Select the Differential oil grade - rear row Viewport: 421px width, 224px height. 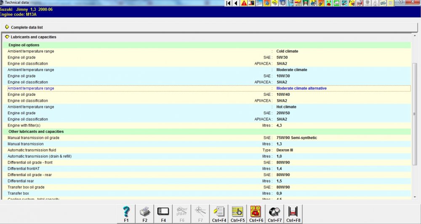[207, 175]
